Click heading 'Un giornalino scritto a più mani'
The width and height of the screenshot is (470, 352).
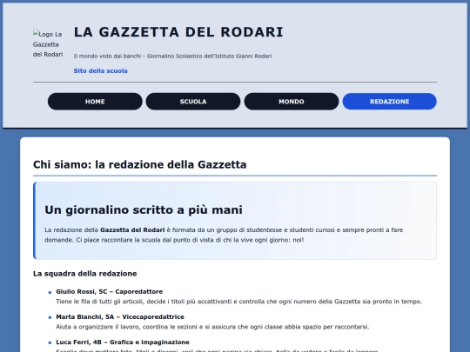pyautogui.click(x=144, y=209)
